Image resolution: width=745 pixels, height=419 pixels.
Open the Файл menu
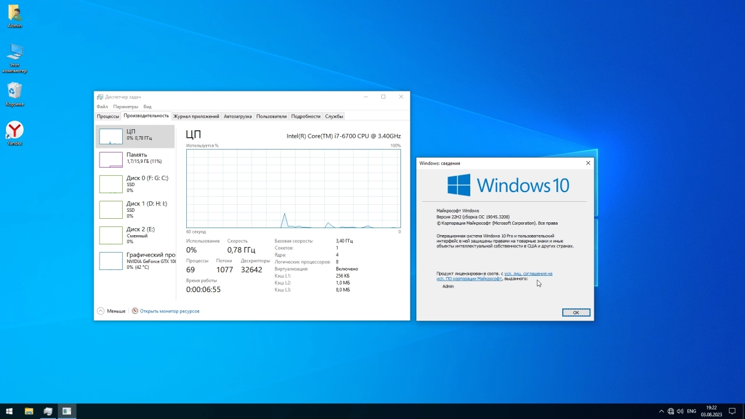coord(102,106)
